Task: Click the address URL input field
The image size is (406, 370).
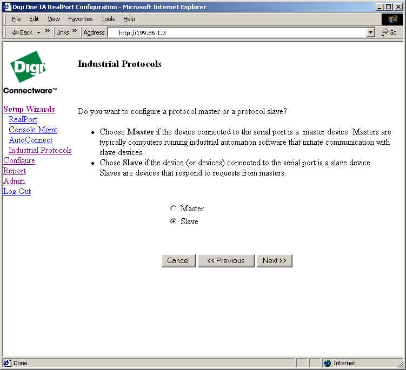Action: tap(238, 32)
